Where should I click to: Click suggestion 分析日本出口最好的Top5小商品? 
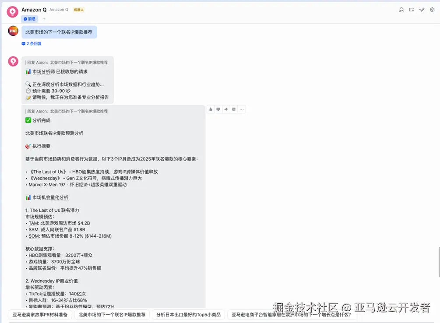(x=188, y=315)
